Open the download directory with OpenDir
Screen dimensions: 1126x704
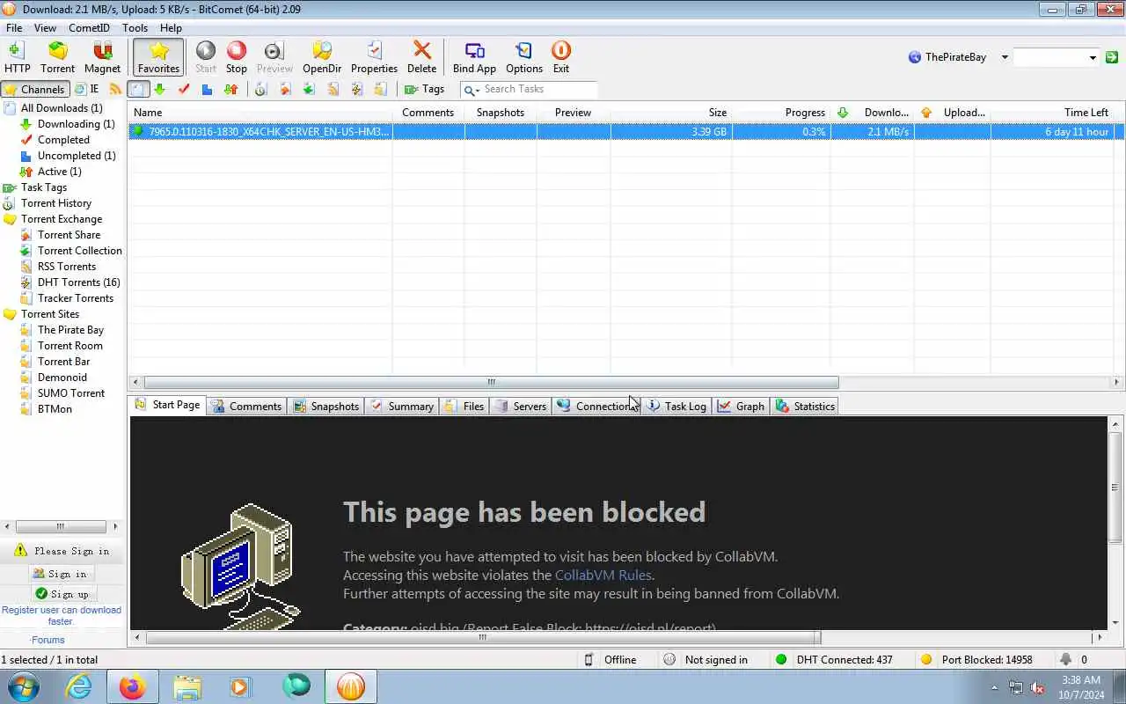pos(322,58)
